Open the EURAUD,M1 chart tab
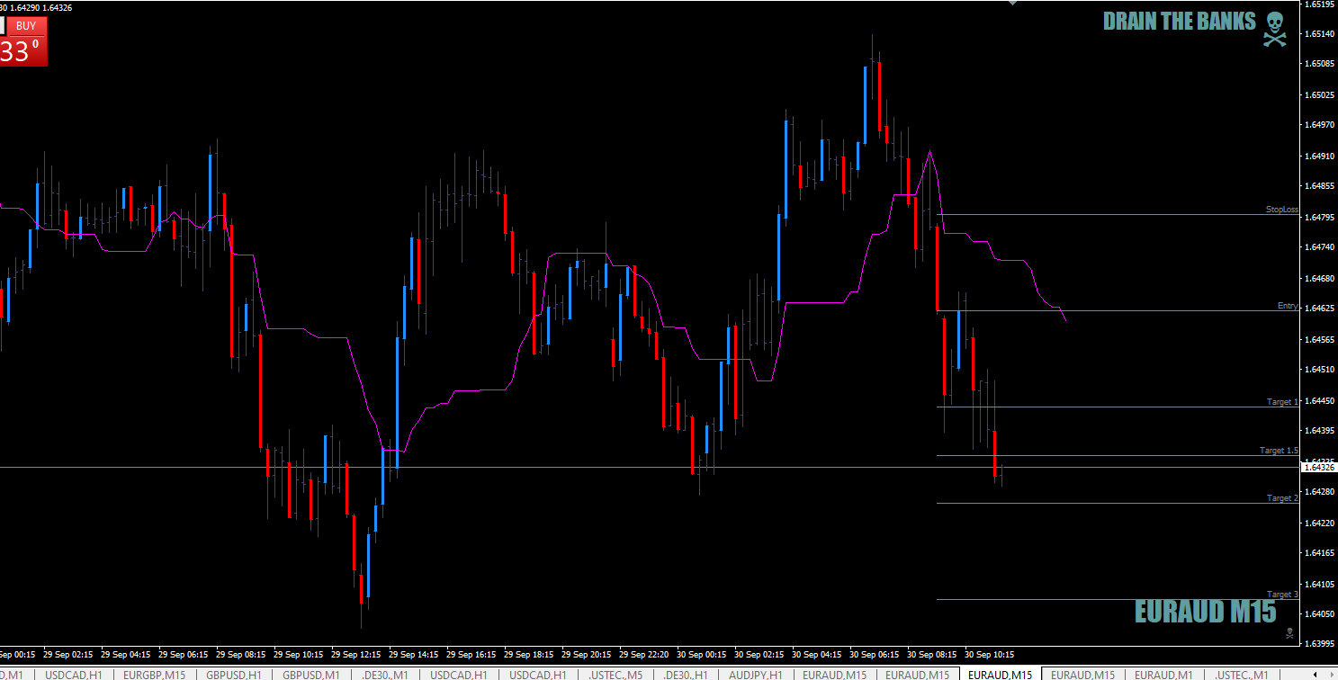The image size is (1338, 680). click(x=1163, y=675)
